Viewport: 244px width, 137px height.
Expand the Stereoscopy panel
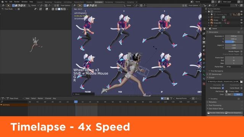coord(215,74)
